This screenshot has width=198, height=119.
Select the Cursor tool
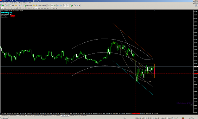pyautogui.click(x=2, y=8)
